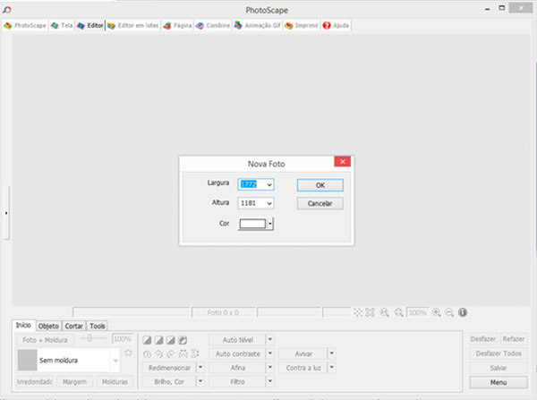Expand the left folder panel handle
This screenshot has height=400, width=537.
pyautogui.click(x=6, y=213)
